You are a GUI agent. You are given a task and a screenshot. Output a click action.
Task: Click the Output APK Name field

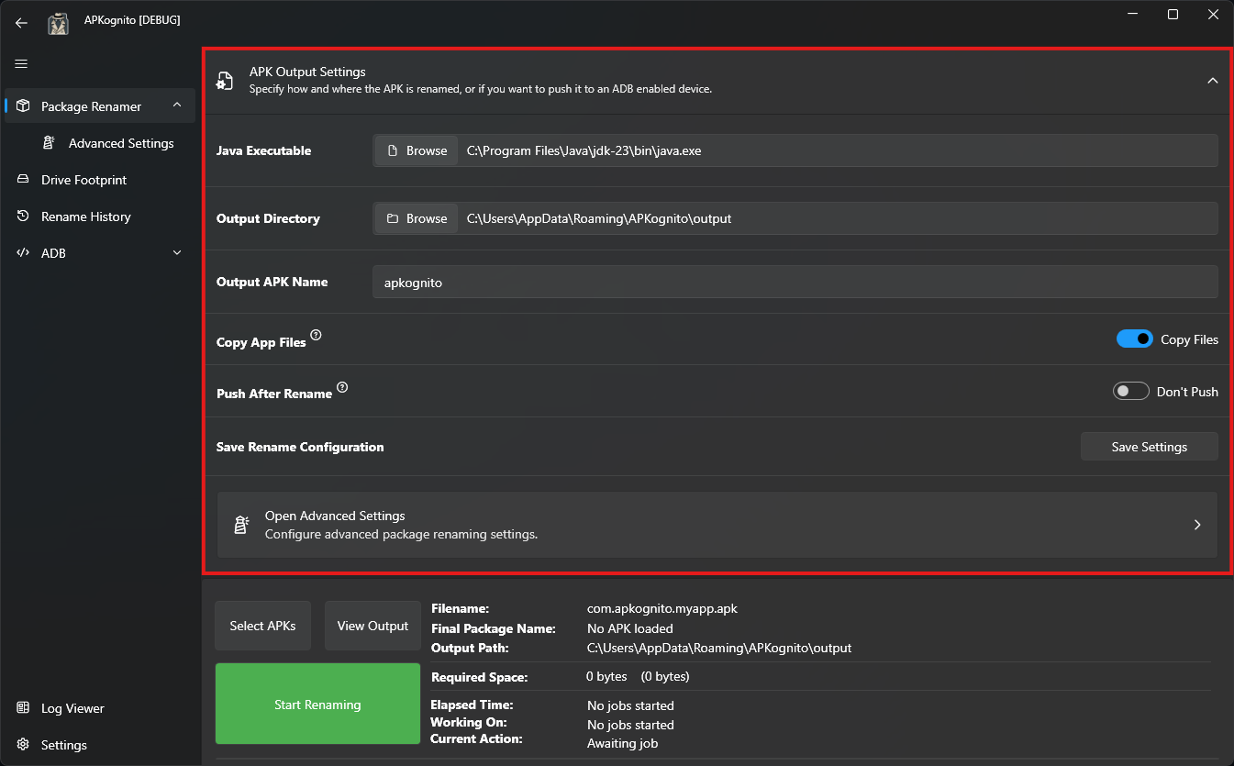click(795, 283)
